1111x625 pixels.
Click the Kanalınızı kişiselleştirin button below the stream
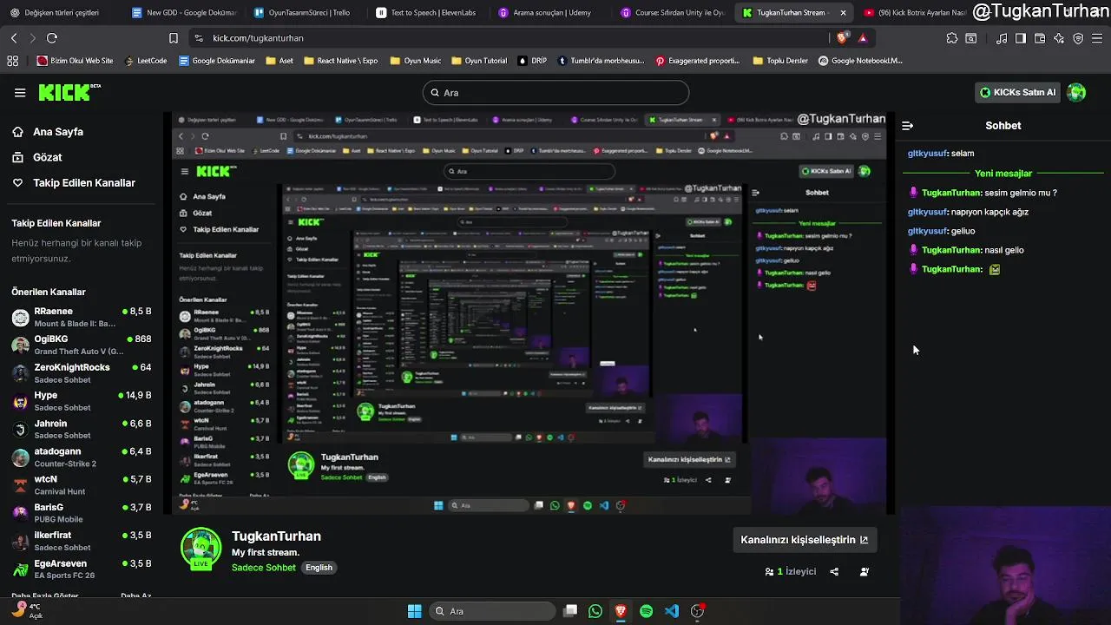coord(804,540)
